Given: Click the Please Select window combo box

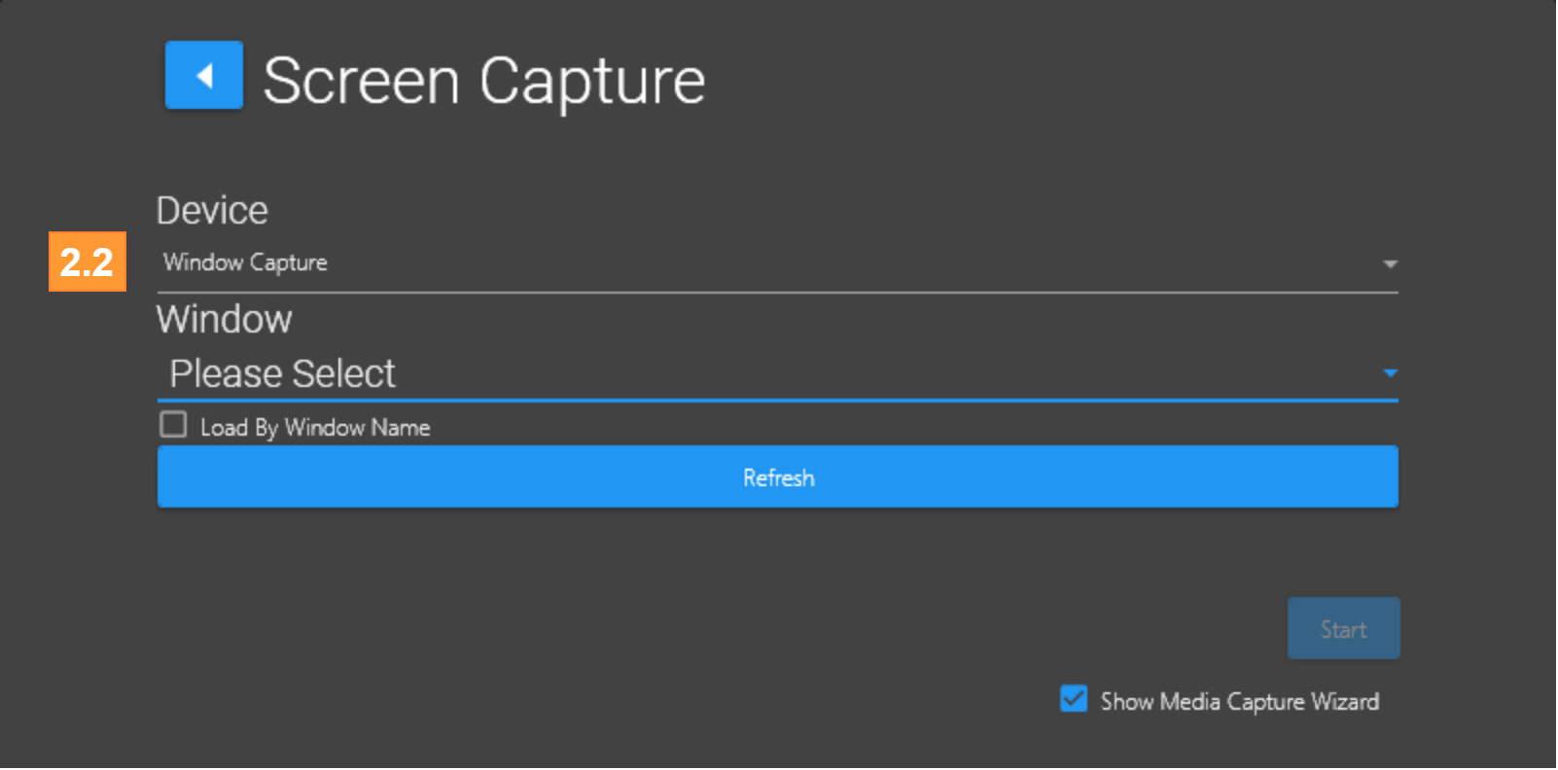Looking at the screenshot, I should coord(283,373).
